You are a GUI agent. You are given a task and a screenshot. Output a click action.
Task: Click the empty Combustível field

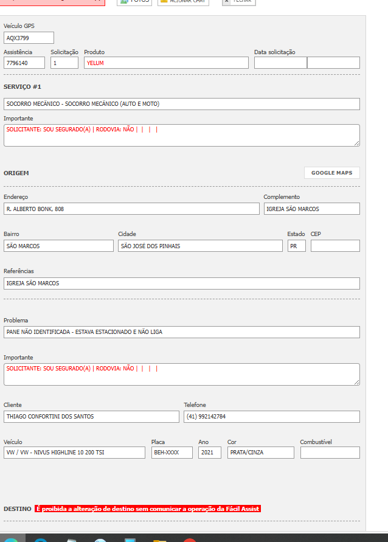click(x=330, y=453)
